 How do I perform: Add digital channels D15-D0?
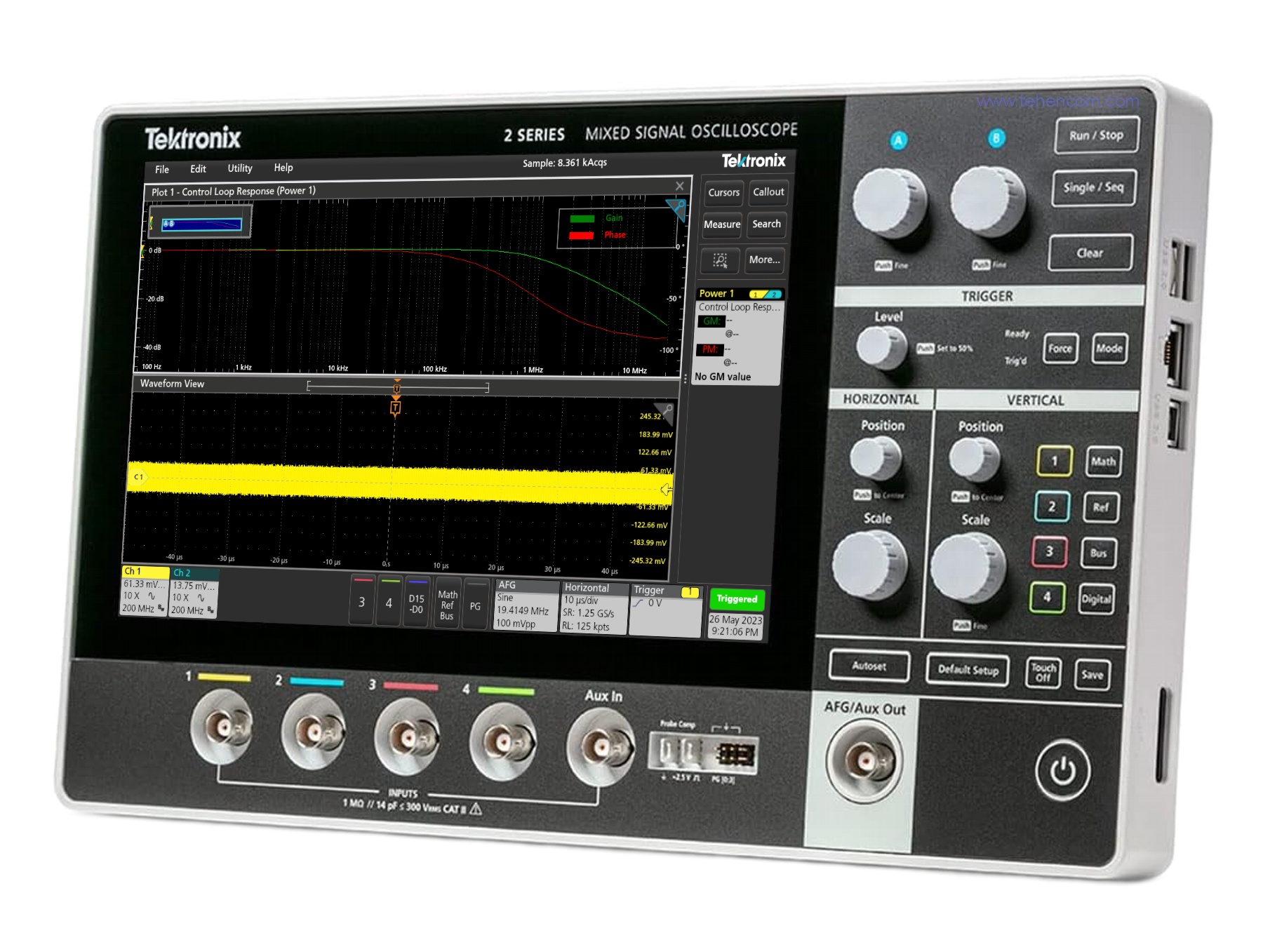[x=417, y=603]
